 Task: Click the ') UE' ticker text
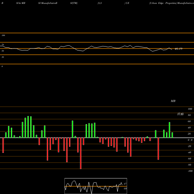(x=127, y=3)
